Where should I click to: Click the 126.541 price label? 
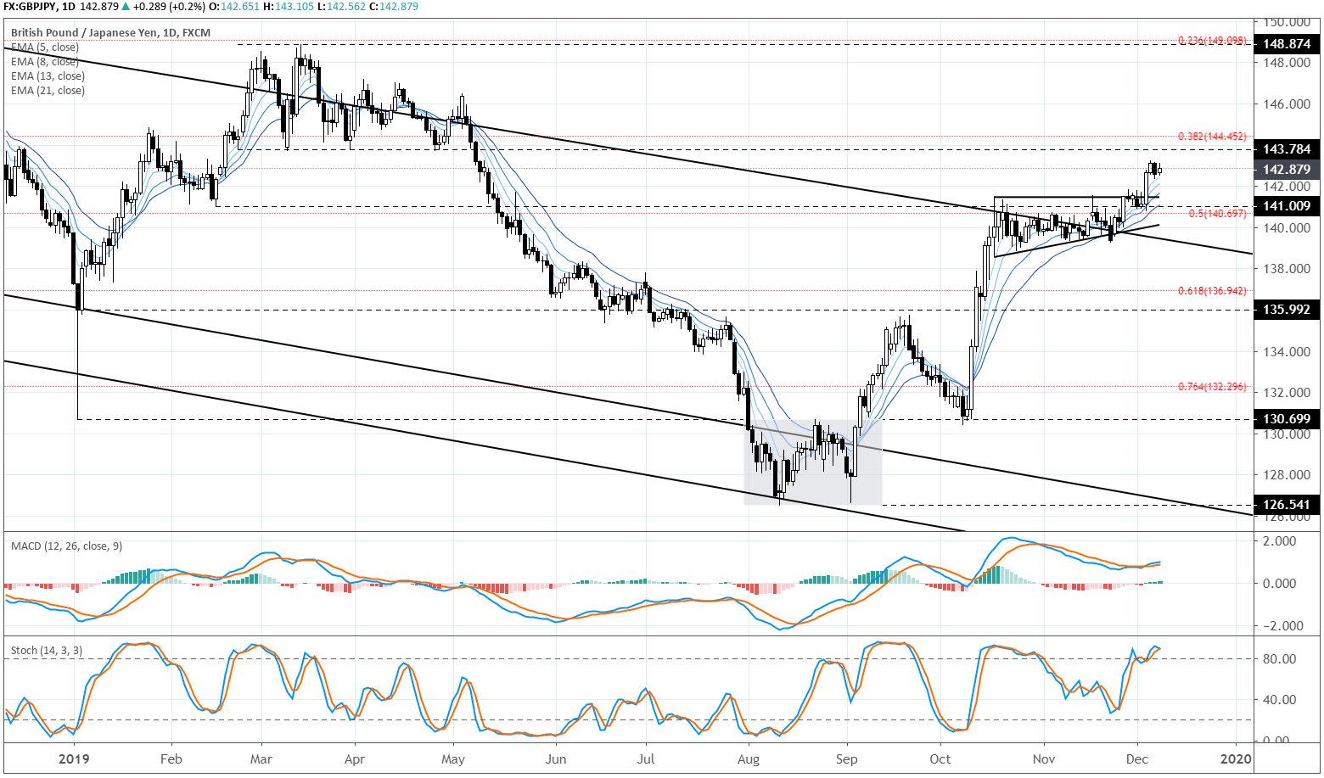(1287, 505)
